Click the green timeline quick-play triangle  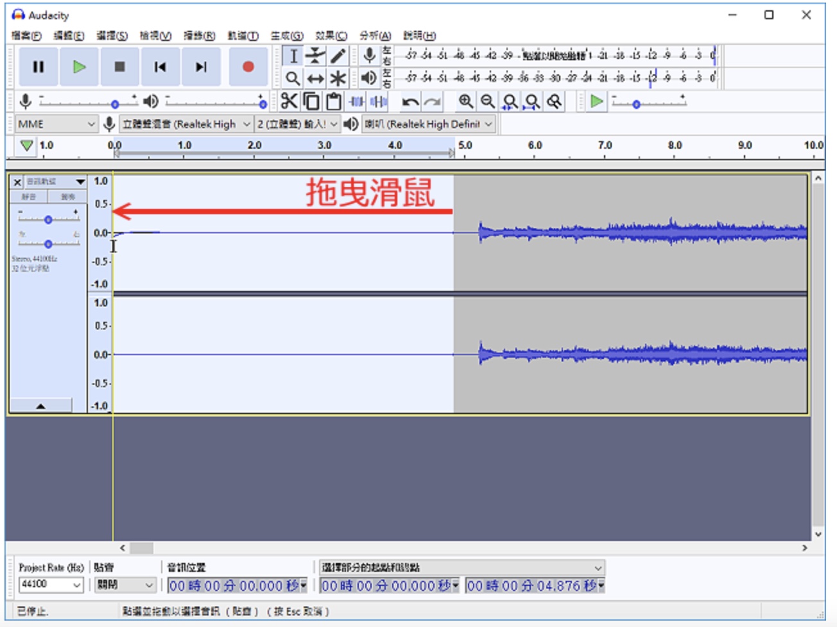[x=26, y=146]
